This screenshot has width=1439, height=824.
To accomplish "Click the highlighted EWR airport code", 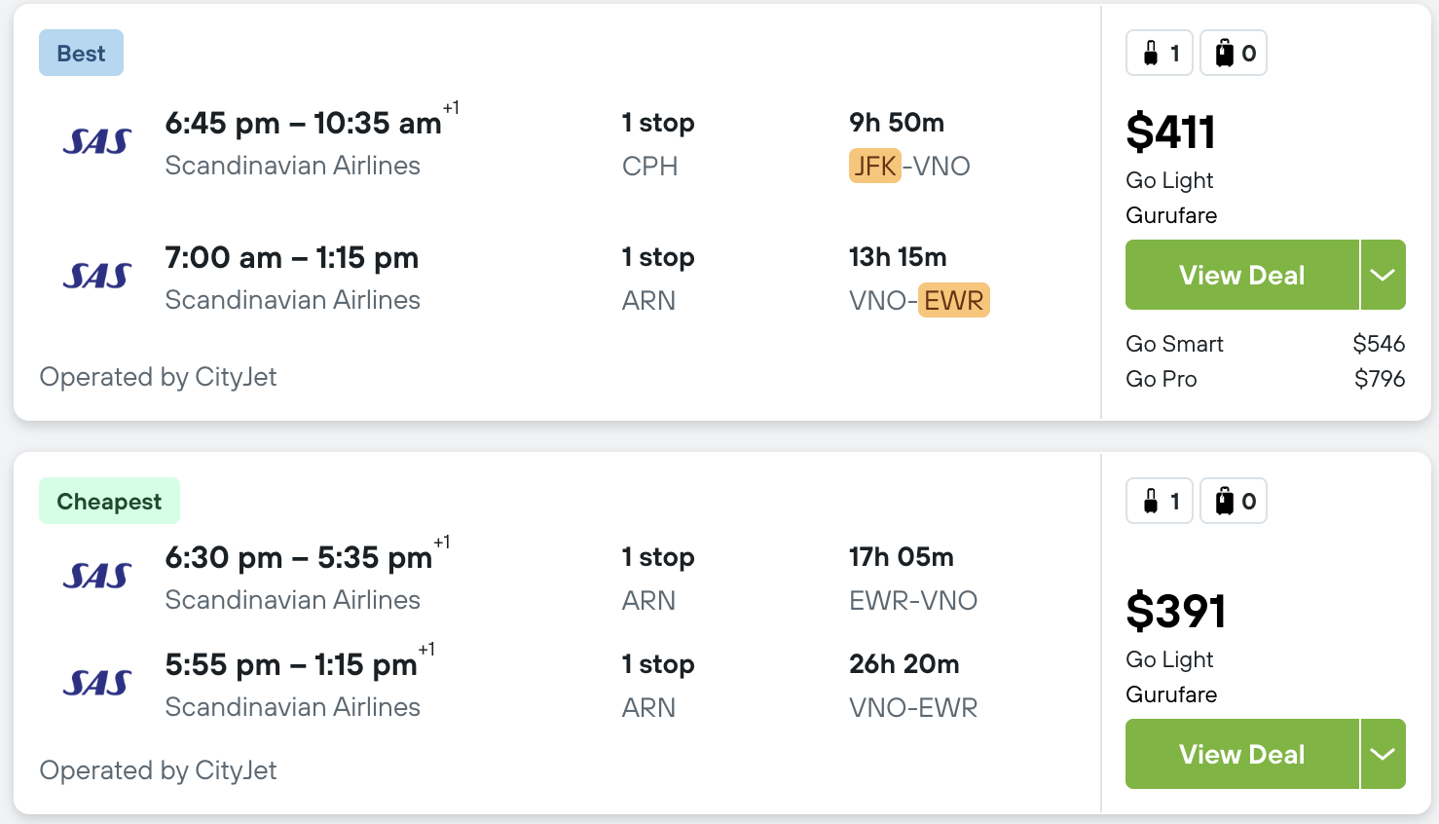I will (x=953, y=301).
